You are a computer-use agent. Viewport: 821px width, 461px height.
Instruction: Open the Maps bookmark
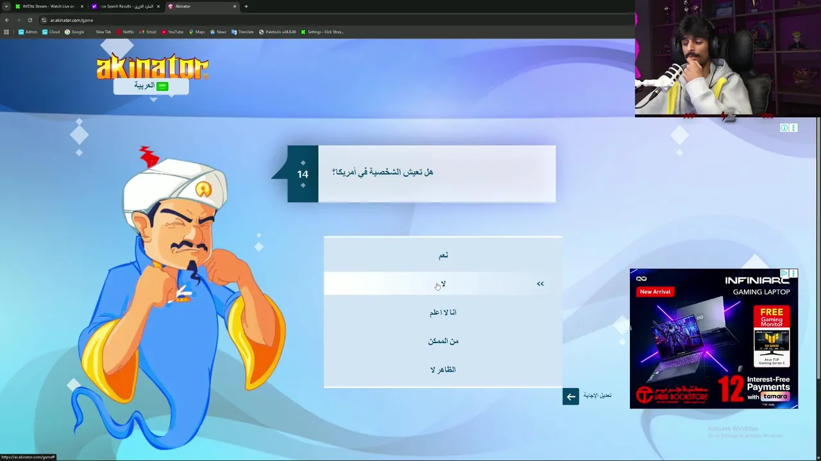pyautogui.click(x=197, y=32)
